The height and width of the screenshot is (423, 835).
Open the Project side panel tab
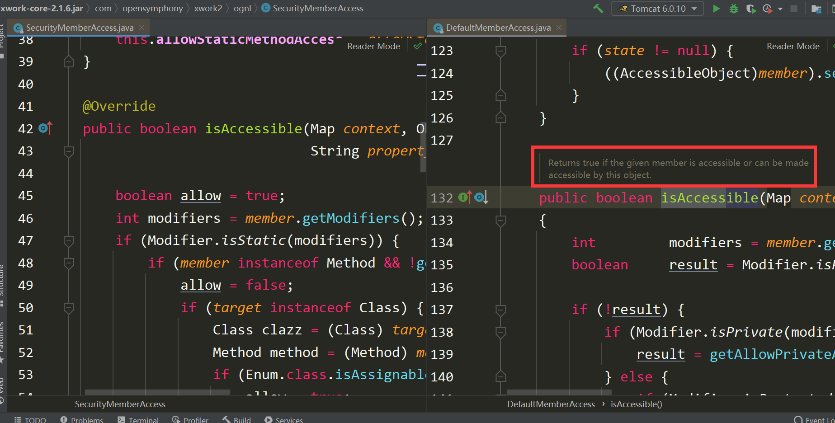[x=2, y=42]
